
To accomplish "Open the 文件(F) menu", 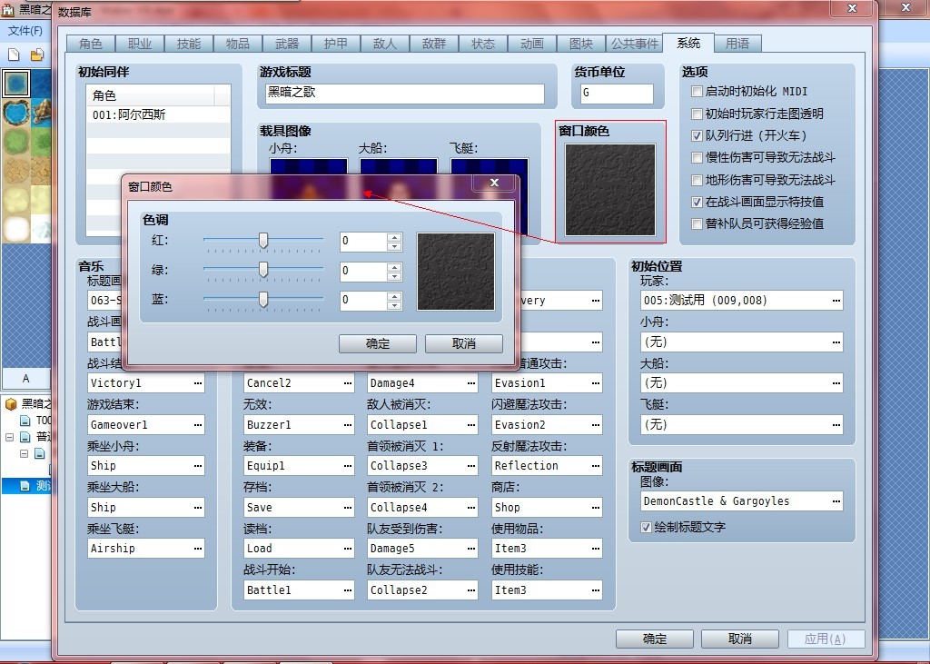I will point(25,31).
